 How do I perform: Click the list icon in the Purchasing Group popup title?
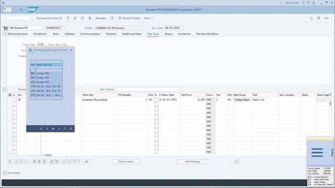pos(30,50)
